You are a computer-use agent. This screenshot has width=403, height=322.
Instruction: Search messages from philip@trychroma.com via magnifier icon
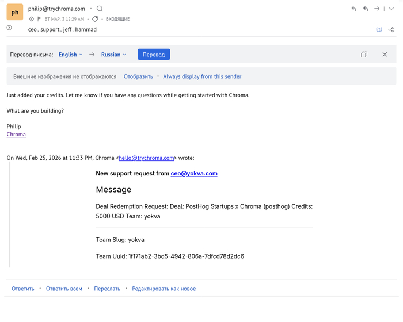click(100, 9)
